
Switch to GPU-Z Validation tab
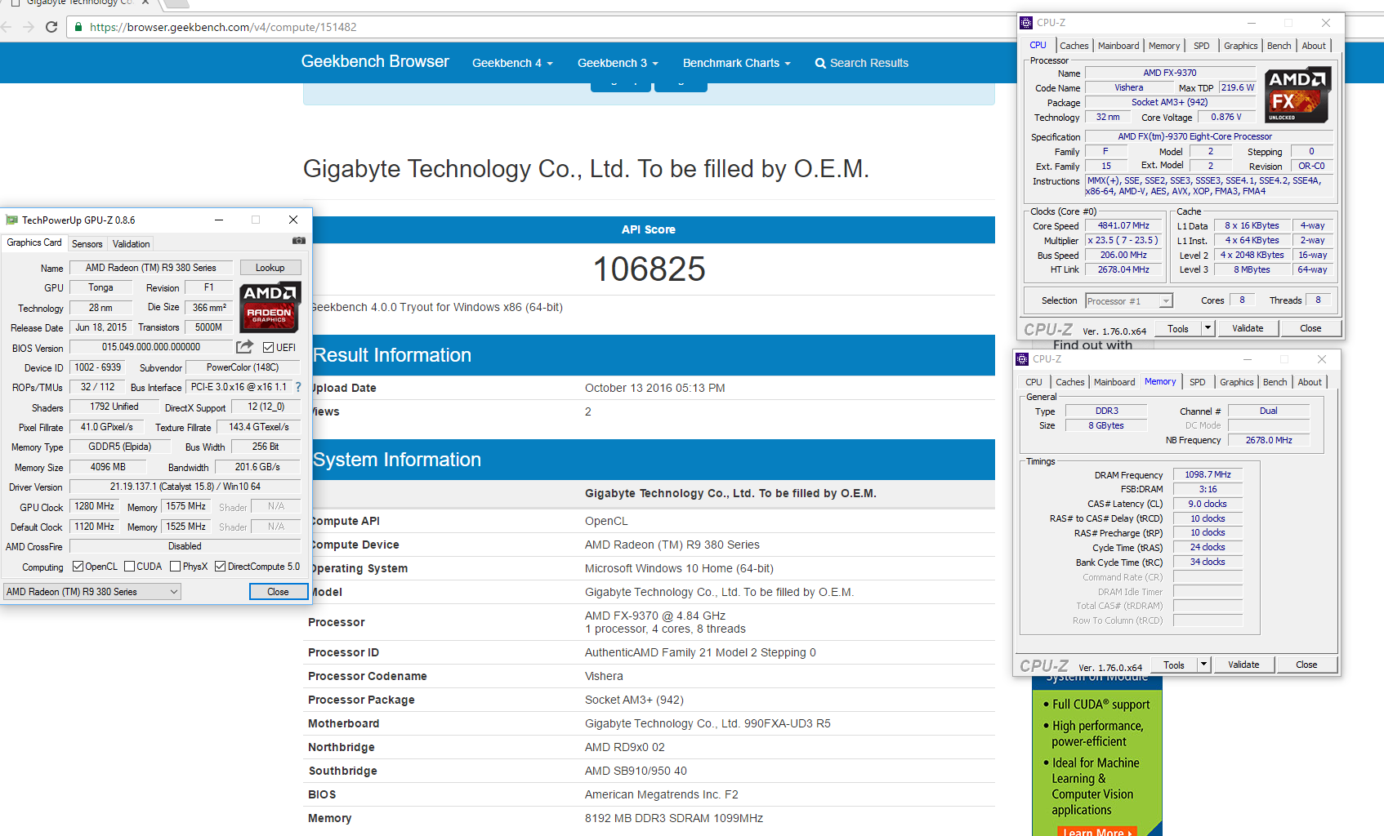[131, 244]
